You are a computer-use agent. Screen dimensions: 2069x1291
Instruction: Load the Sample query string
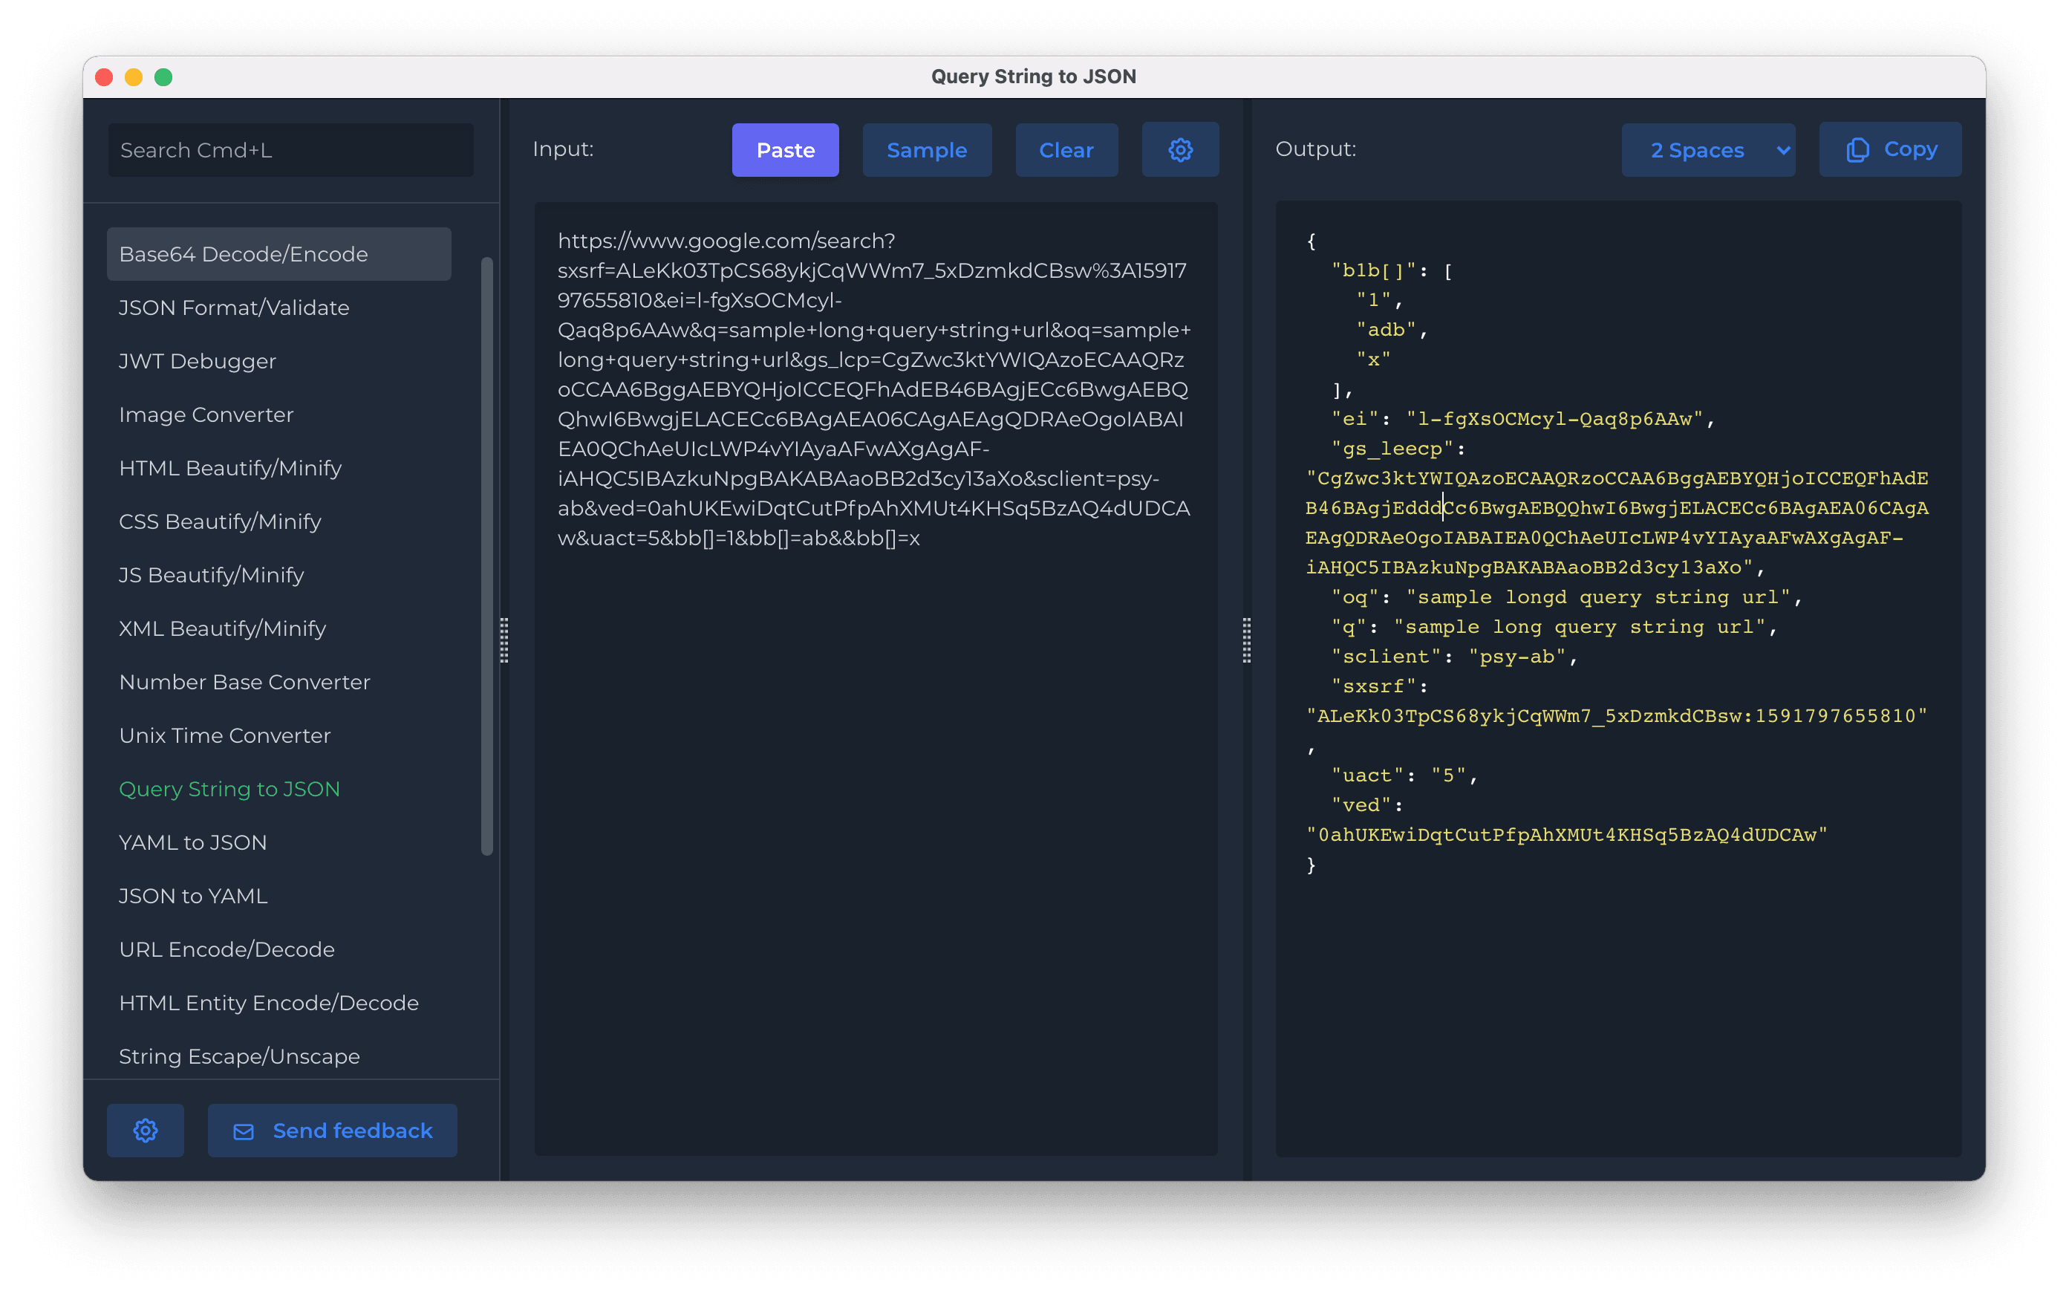coord(927,150)
